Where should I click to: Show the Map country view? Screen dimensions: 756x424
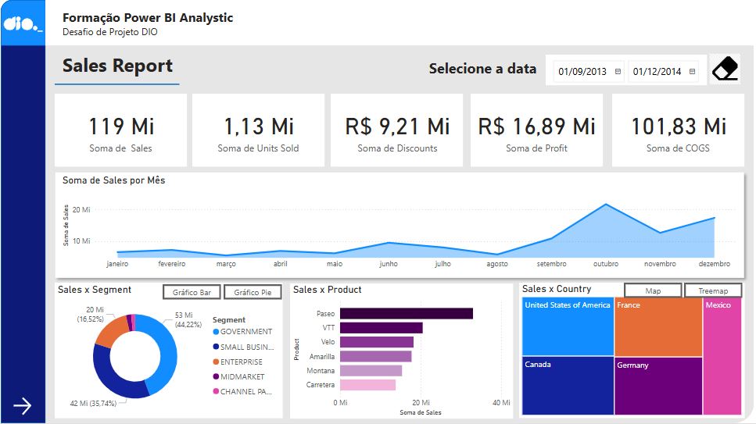(653, 290)
